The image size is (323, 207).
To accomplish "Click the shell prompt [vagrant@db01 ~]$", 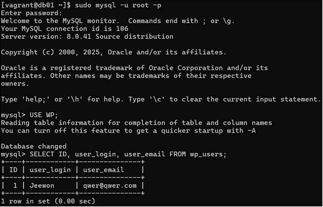I will (36, 5).
